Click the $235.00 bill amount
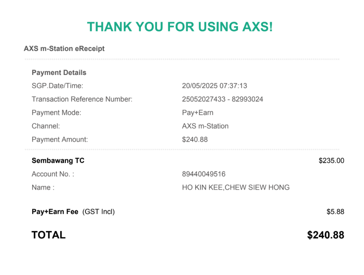 [331, 160]
